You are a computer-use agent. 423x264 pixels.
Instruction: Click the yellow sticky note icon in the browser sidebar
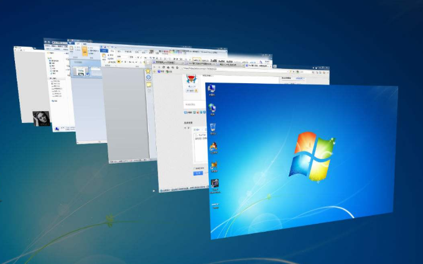point(149,84)
